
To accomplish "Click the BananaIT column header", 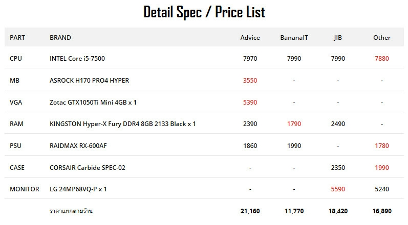I will coord(294,38).
